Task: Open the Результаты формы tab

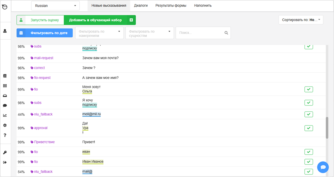Action: click(171, 6)
